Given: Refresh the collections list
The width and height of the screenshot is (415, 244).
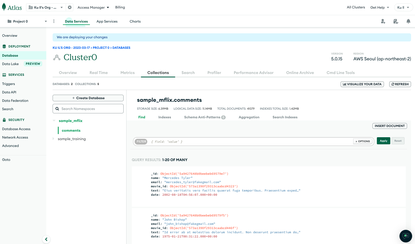Looking at the screenshot, I should 400,84.
